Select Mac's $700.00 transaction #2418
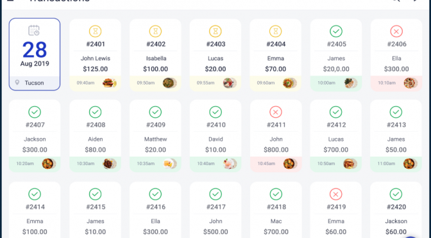431x238 pixels. pyautogui.click(x=276, y=210)
